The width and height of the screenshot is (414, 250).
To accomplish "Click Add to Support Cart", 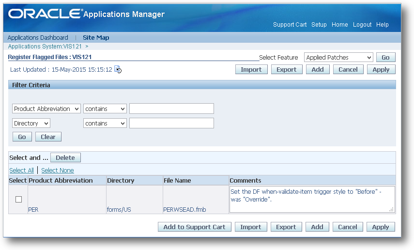I will [194, 227].
